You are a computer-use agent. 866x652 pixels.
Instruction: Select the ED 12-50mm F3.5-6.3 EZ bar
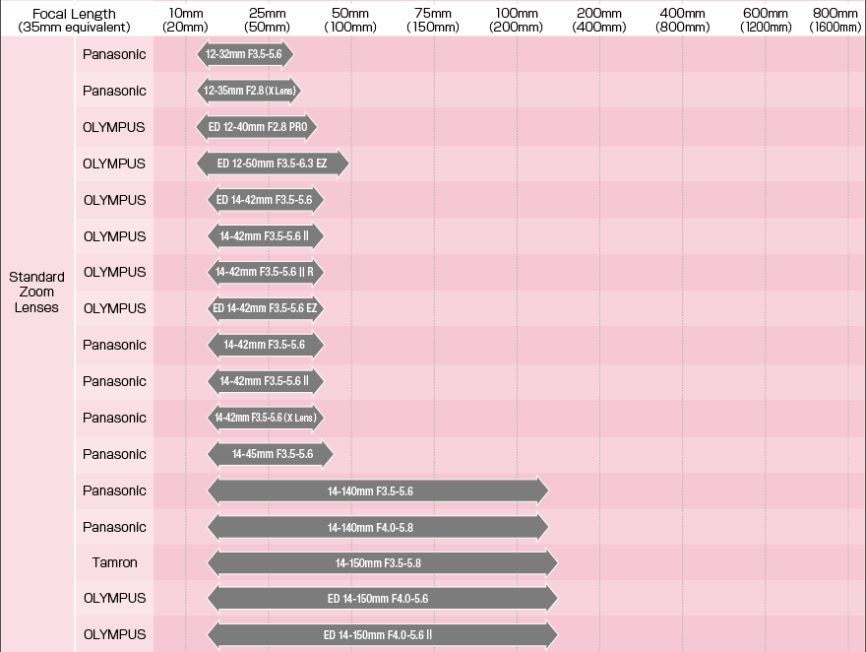(273, 163)
